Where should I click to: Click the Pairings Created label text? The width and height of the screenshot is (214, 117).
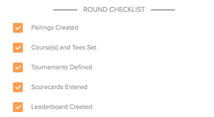55,28
